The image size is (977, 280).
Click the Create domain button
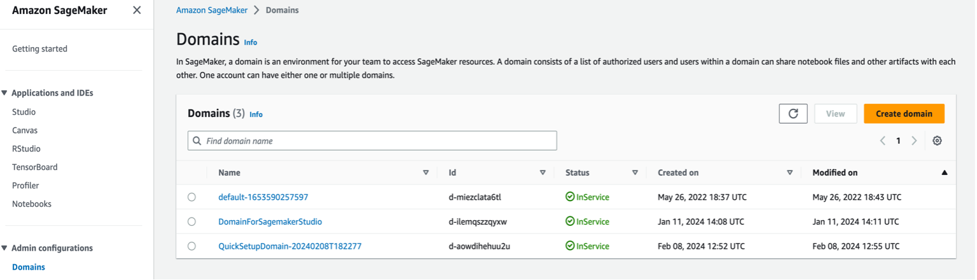903,113
